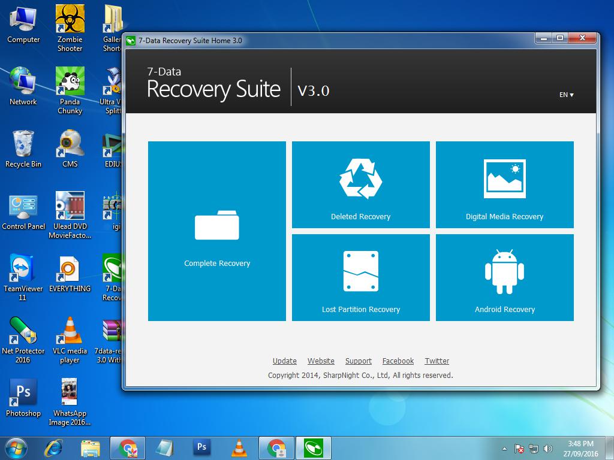The height and width of the screenshot is (460, 614).
Task: Open the Twitter link
Action: (437, 361)
